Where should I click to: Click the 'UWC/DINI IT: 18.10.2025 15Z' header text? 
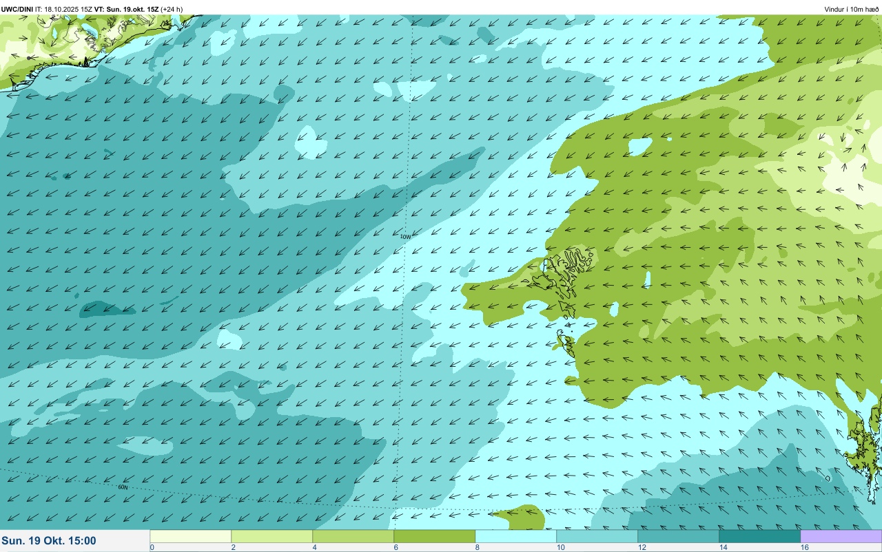[46, 9]
